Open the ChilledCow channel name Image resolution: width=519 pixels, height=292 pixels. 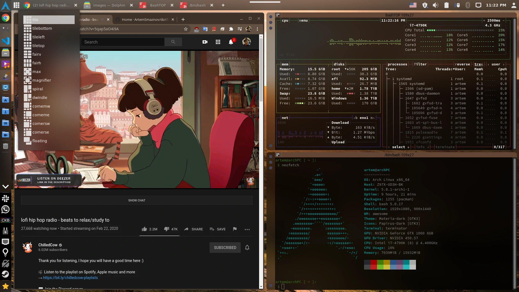click(48, 245)
